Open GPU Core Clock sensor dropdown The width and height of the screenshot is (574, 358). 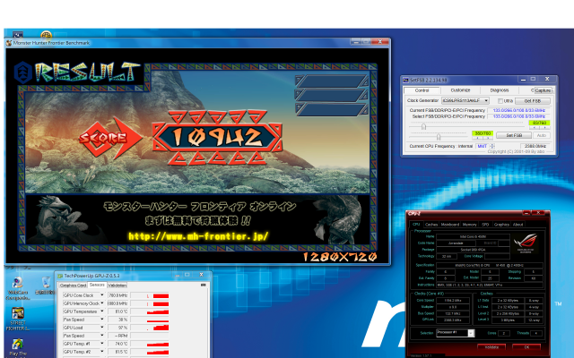(102, 295)
